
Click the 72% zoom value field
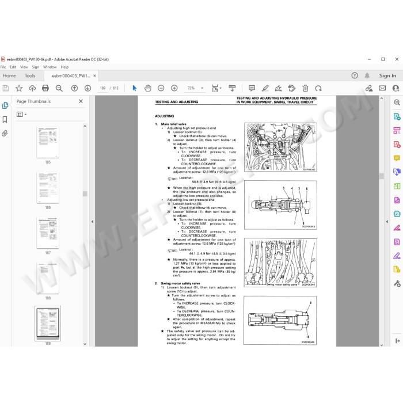191,88
